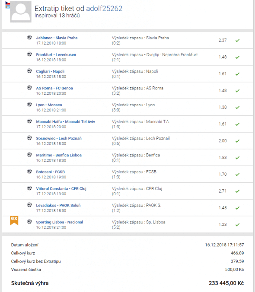
Task: Select odds 2.37 for Slavia Praha
Action: tap(223, 40)
